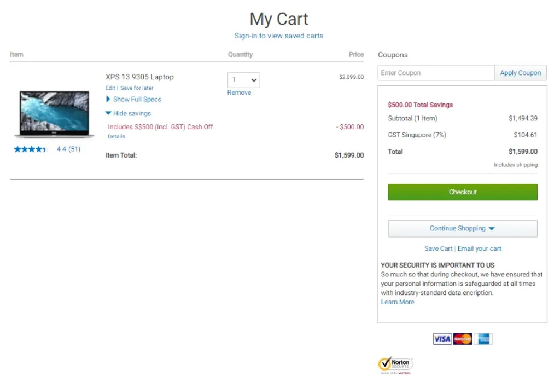Click the star rating icons
The width and height of the screenshot is (560, 376).
click(x=31, y=149)
